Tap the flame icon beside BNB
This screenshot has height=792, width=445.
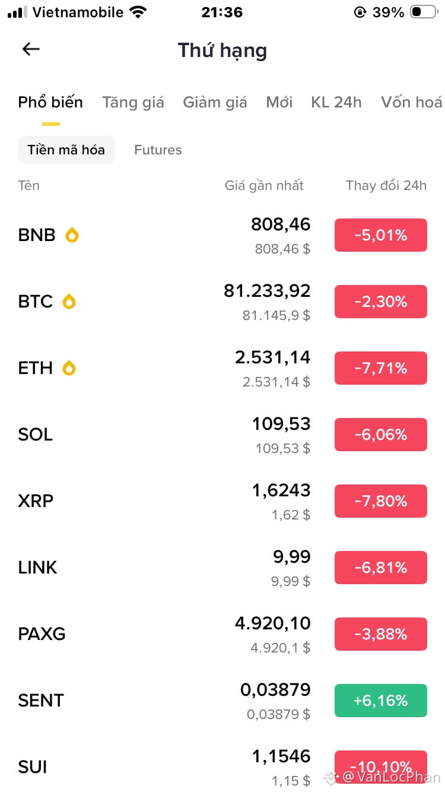[72, 235]
